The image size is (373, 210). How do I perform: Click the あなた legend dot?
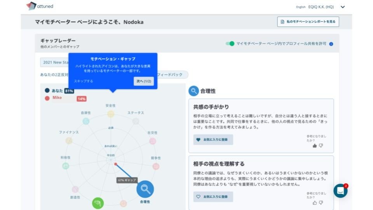[47, 91]
